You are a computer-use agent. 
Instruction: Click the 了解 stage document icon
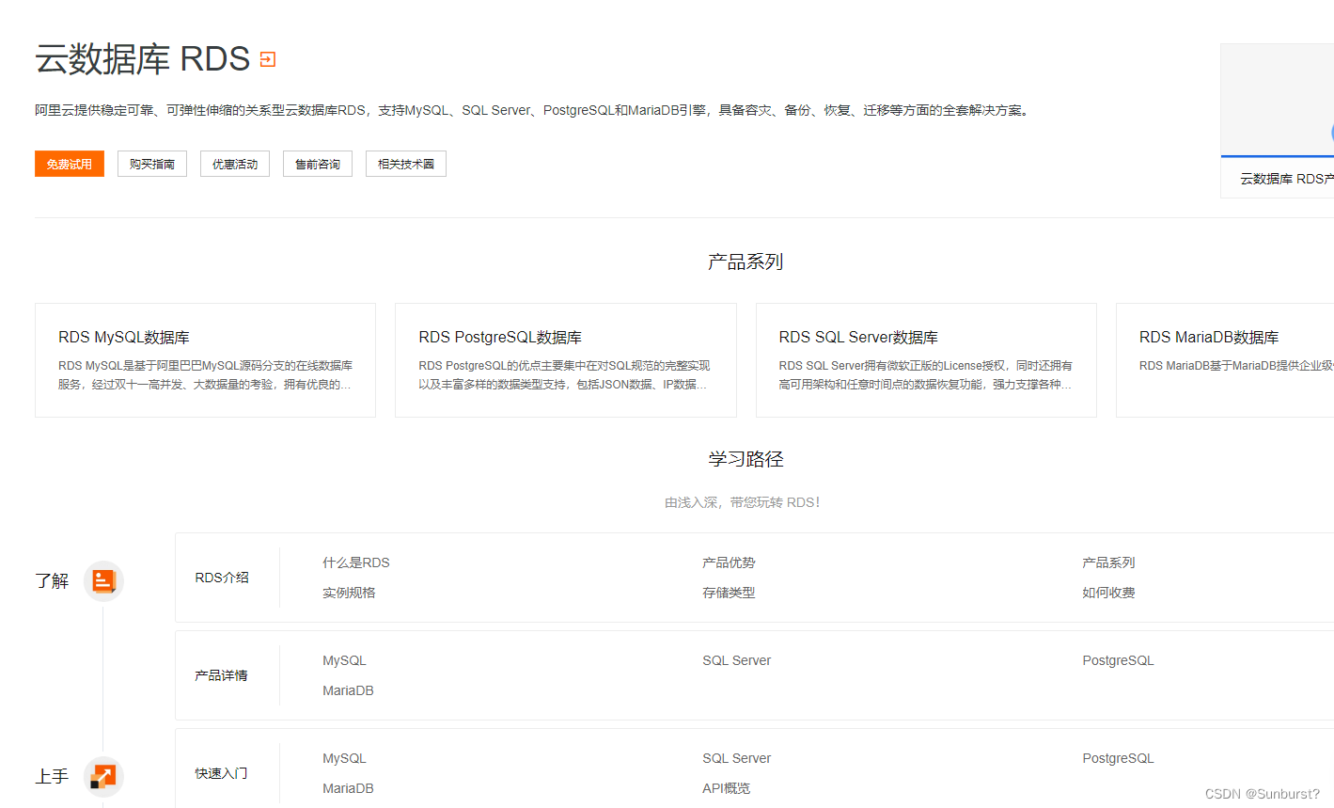point(103,580)
